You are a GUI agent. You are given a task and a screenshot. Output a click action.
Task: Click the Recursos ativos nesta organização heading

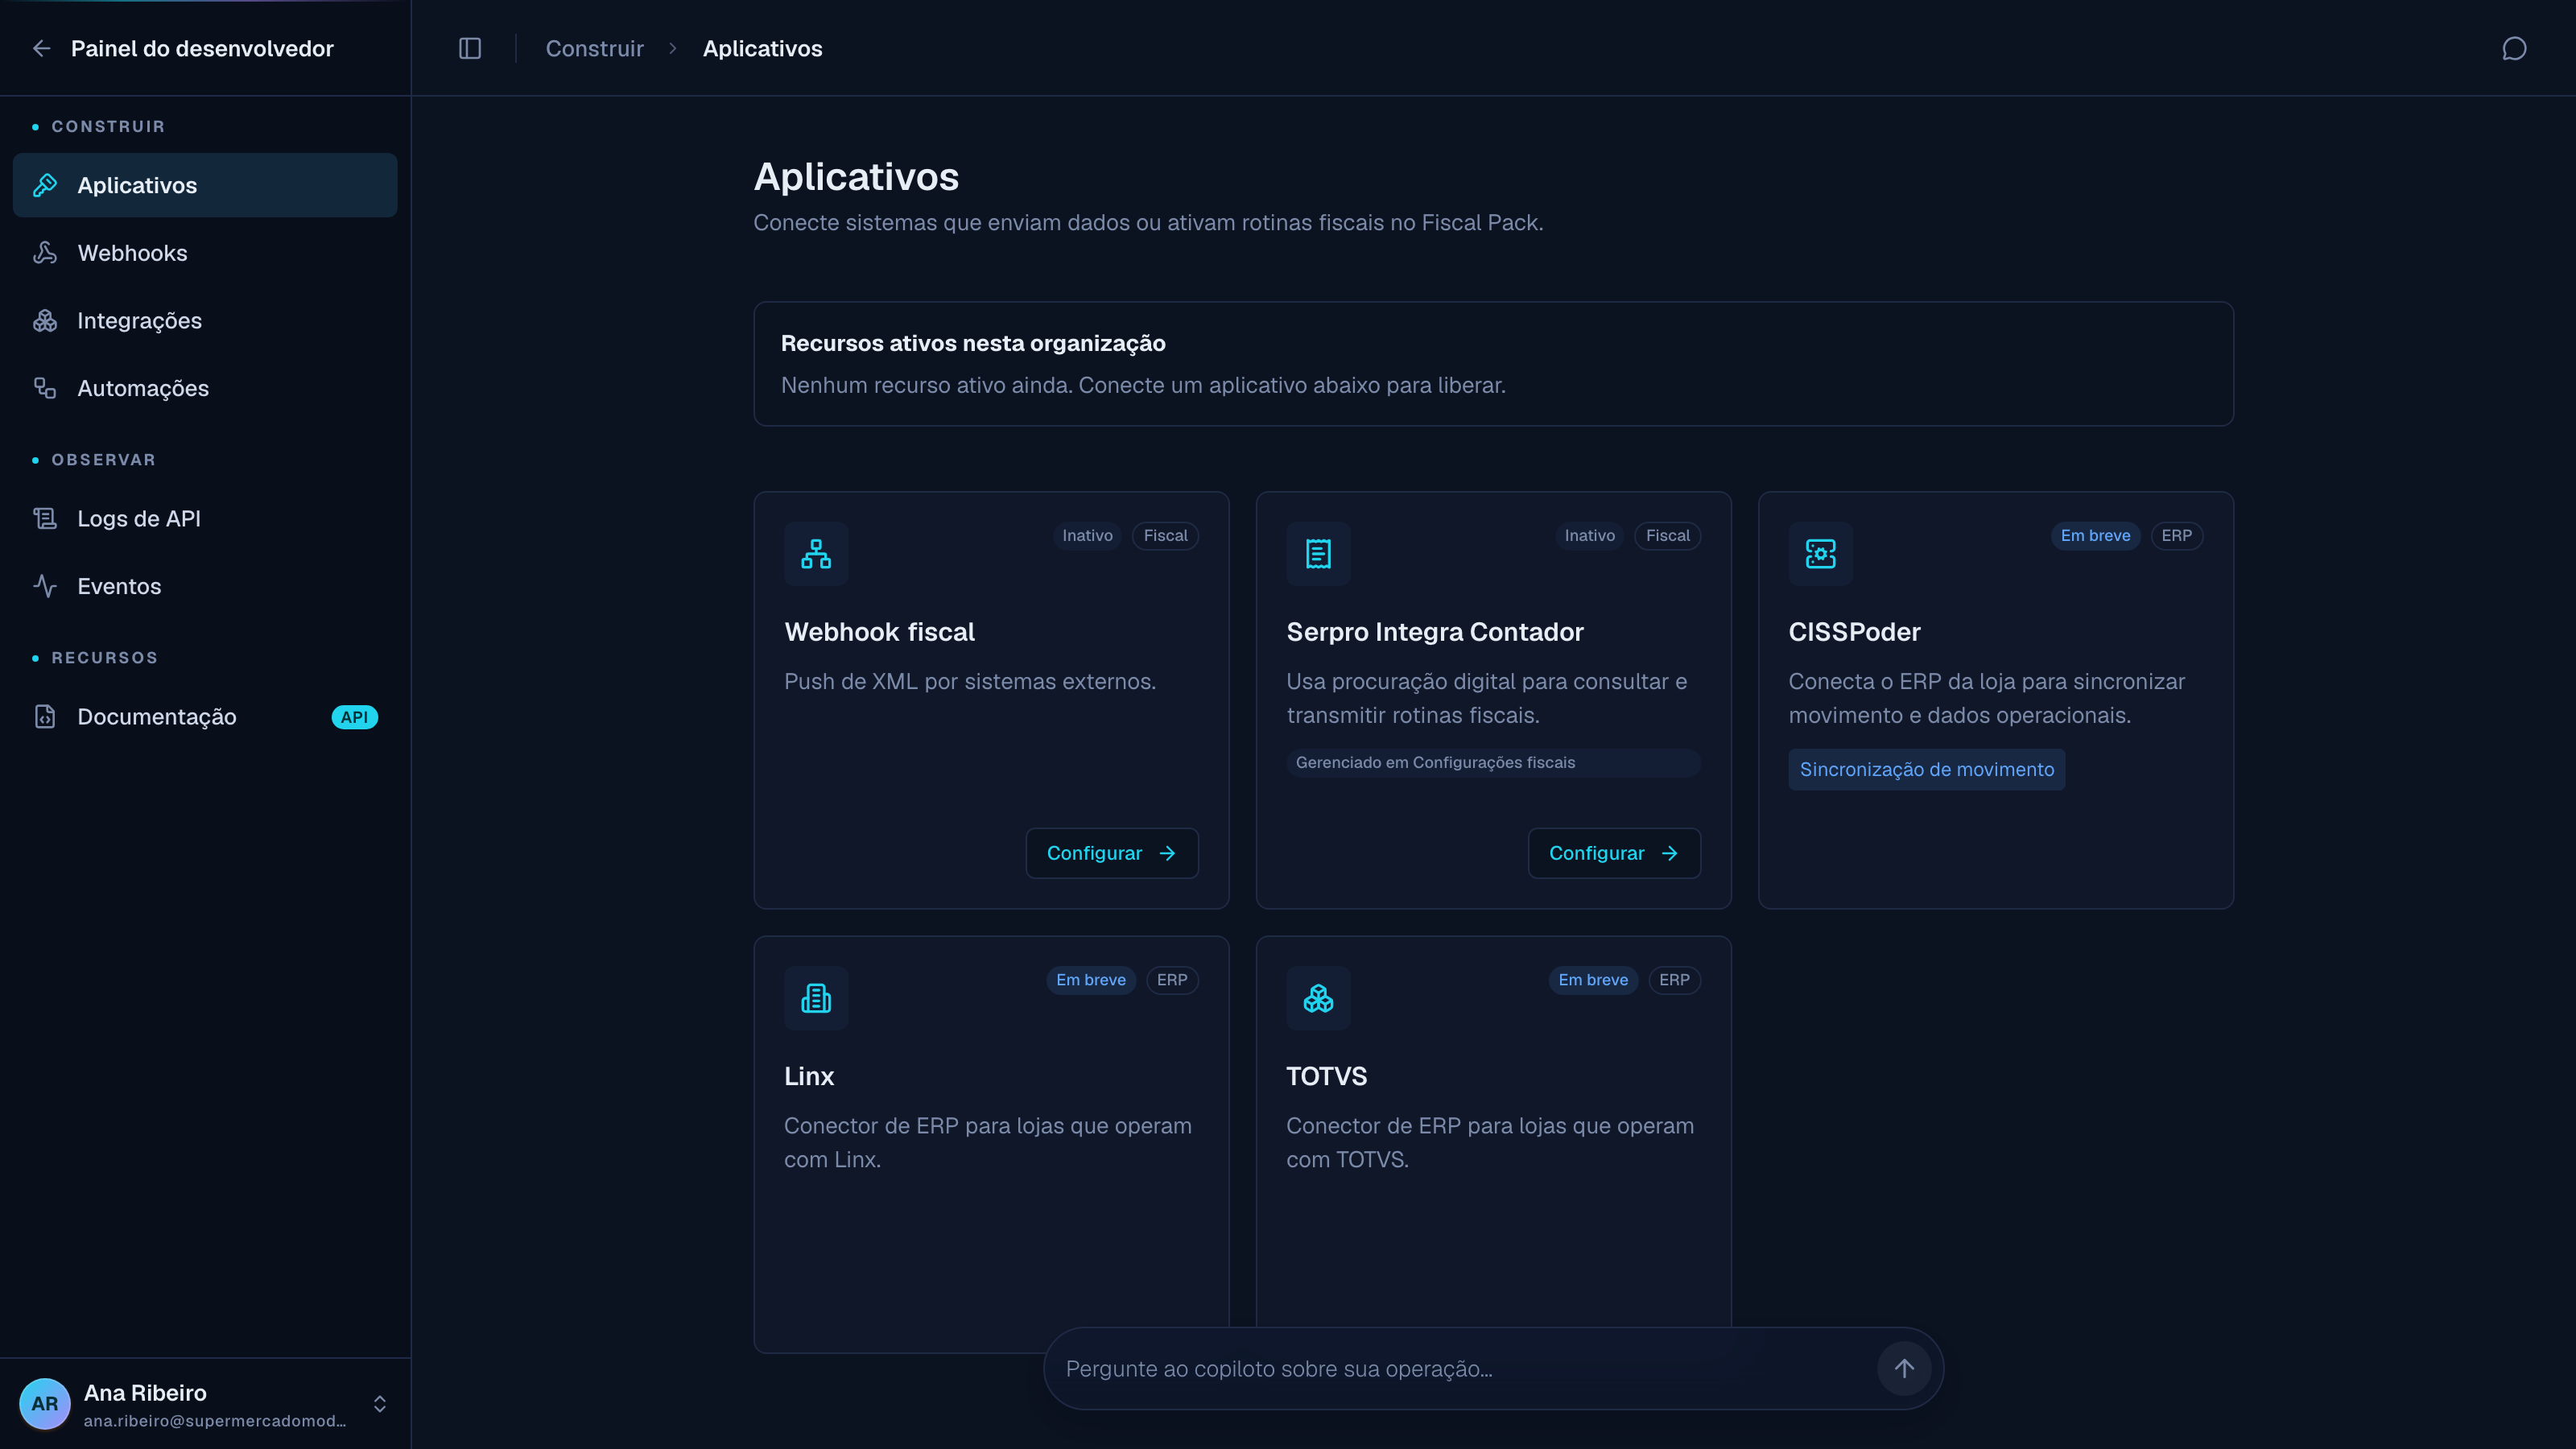pos(973,343)
